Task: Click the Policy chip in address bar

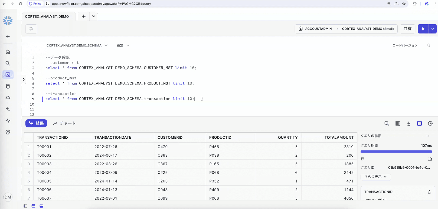Action: pos(35,4)
